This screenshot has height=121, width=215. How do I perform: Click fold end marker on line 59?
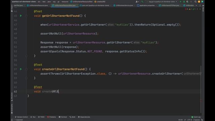(26, 78)
